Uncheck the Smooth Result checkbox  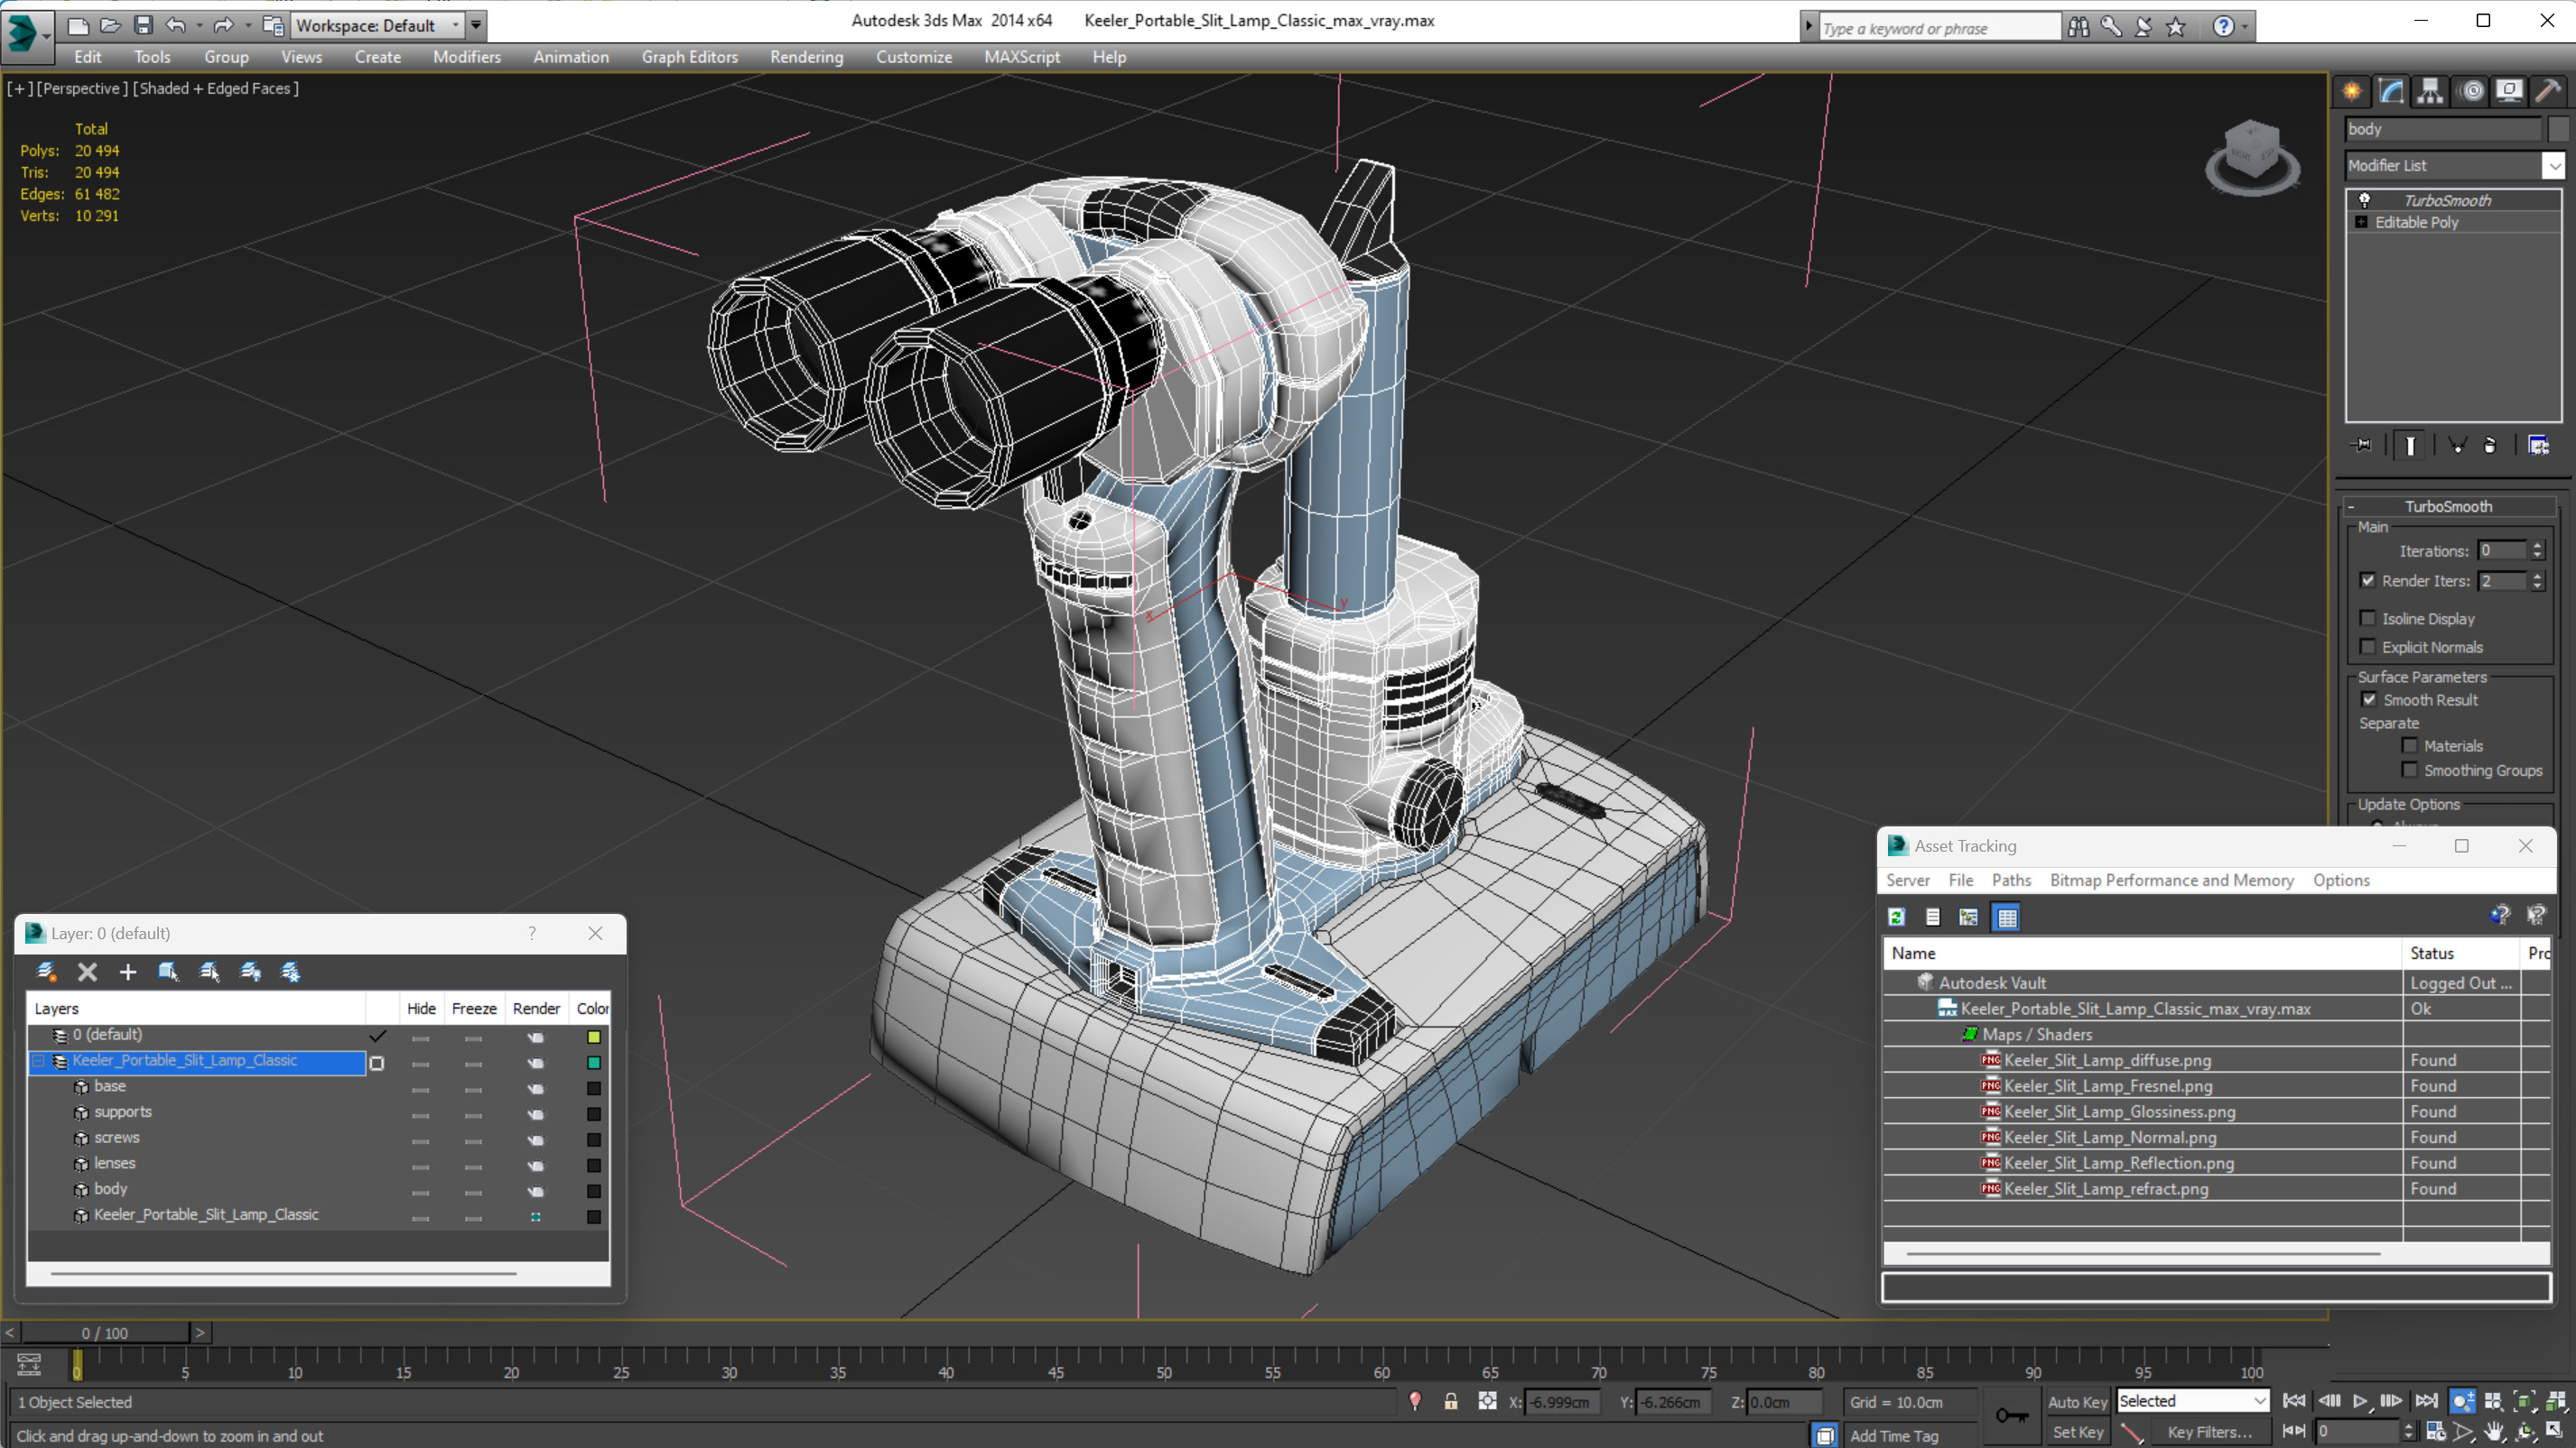[2369, 699]
